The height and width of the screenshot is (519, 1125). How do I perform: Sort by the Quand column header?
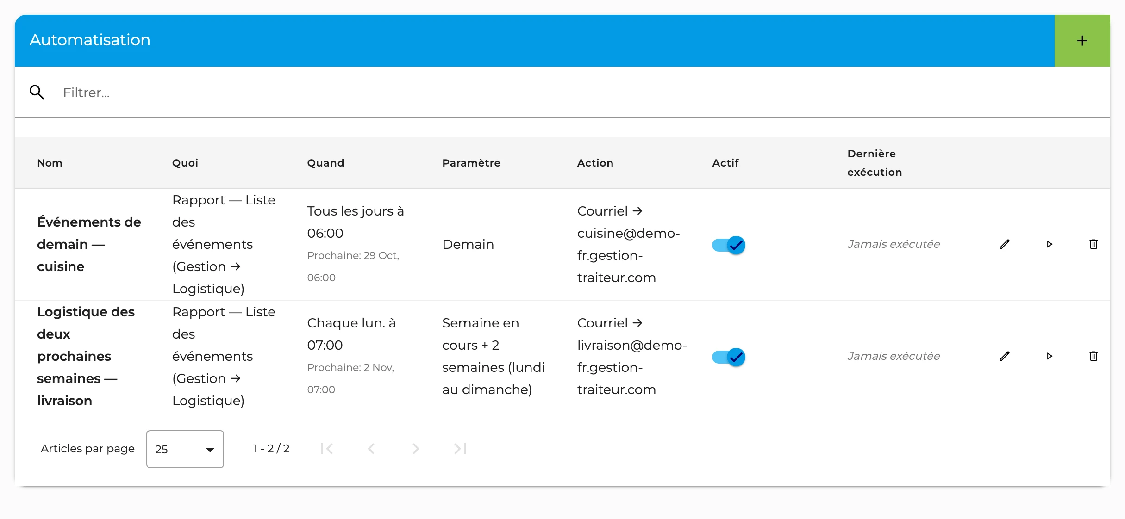(325, 163)
